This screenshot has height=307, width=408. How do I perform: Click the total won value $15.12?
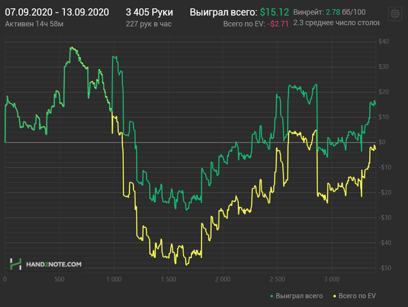pyautogui.click(x=275, y=12)
